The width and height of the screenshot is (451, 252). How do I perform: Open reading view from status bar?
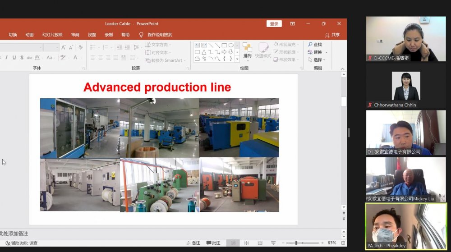click(260, 243)
